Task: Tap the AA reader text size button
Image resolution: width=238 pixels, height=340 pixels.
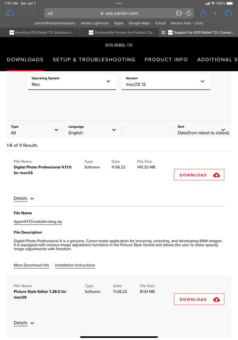Action: 50,13
